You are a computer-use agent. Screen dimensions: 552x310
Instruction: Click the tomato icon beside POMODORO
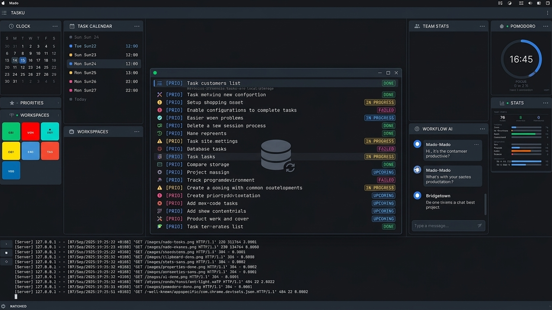tap(502, 26)
